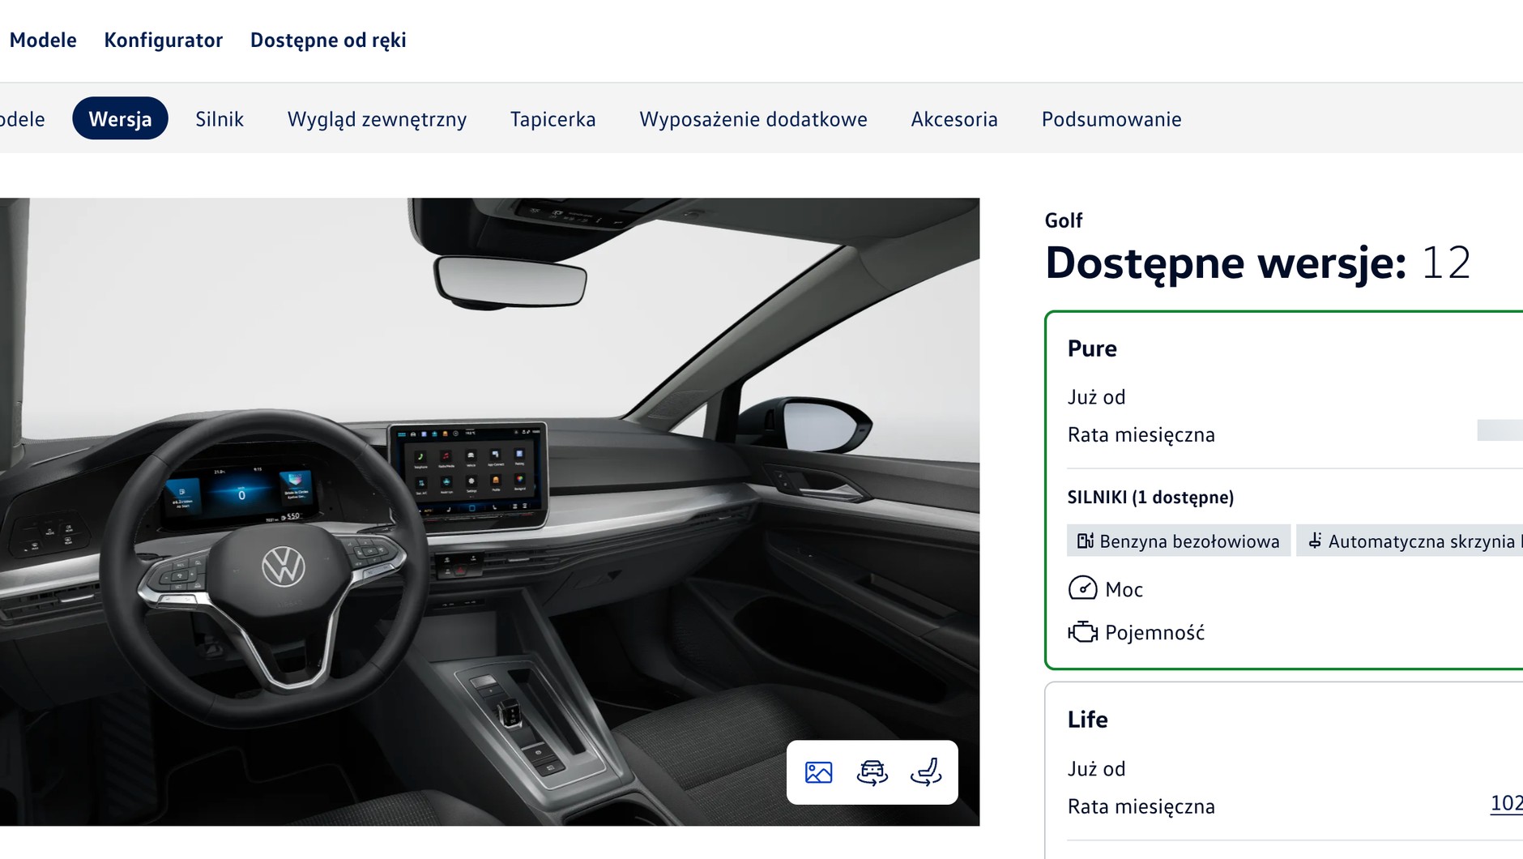Open the Konfigurator menu item

point(164,40)
